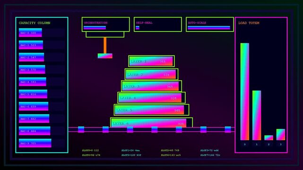
Task: Select Load Totem bar 1
Action: [x=257, y=115]
